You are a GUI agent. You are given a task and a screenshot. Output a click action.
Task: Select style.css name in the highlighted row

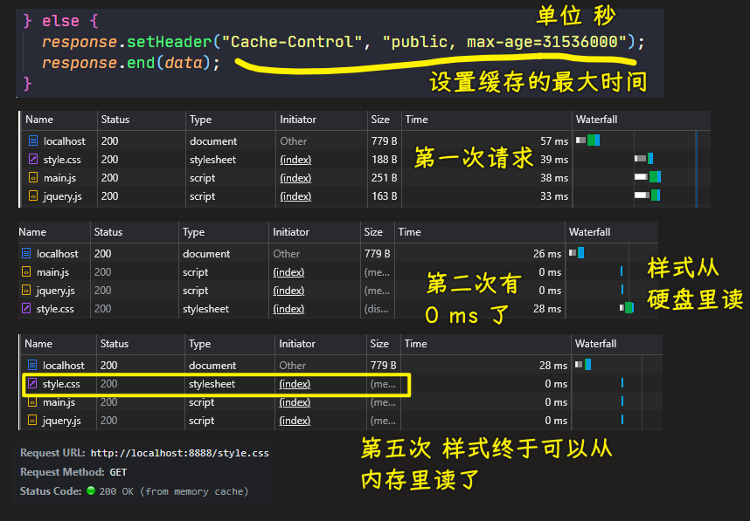[x=61, y=384]
